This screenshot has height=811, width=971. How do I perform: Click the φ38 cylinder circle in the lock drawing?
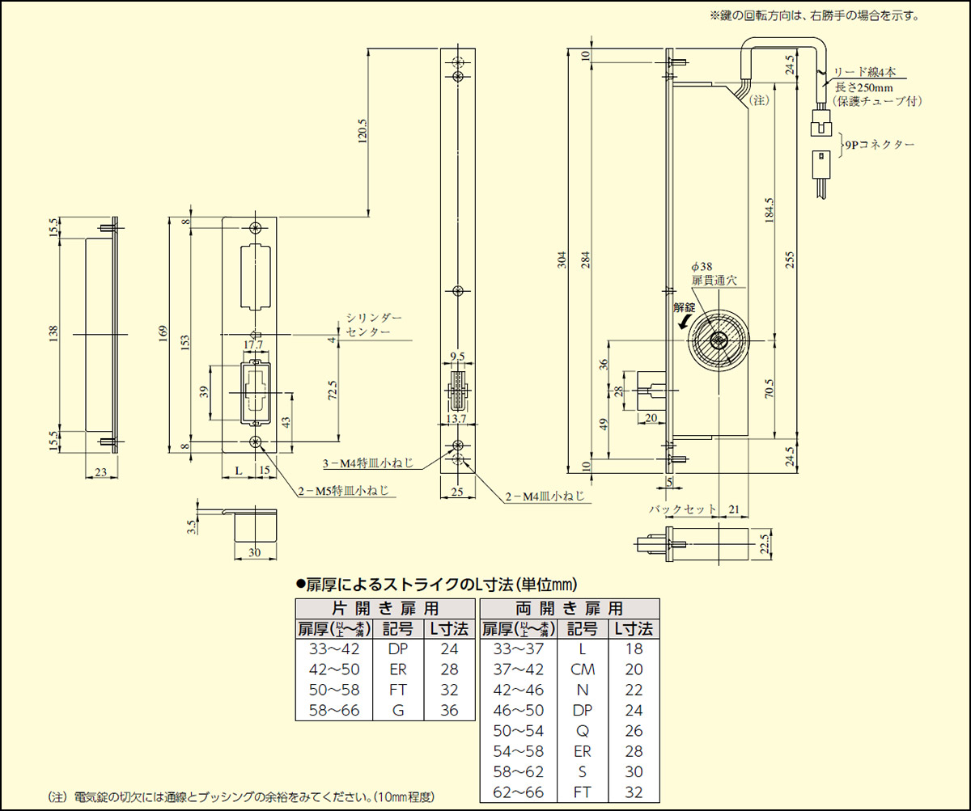[717, 340]
